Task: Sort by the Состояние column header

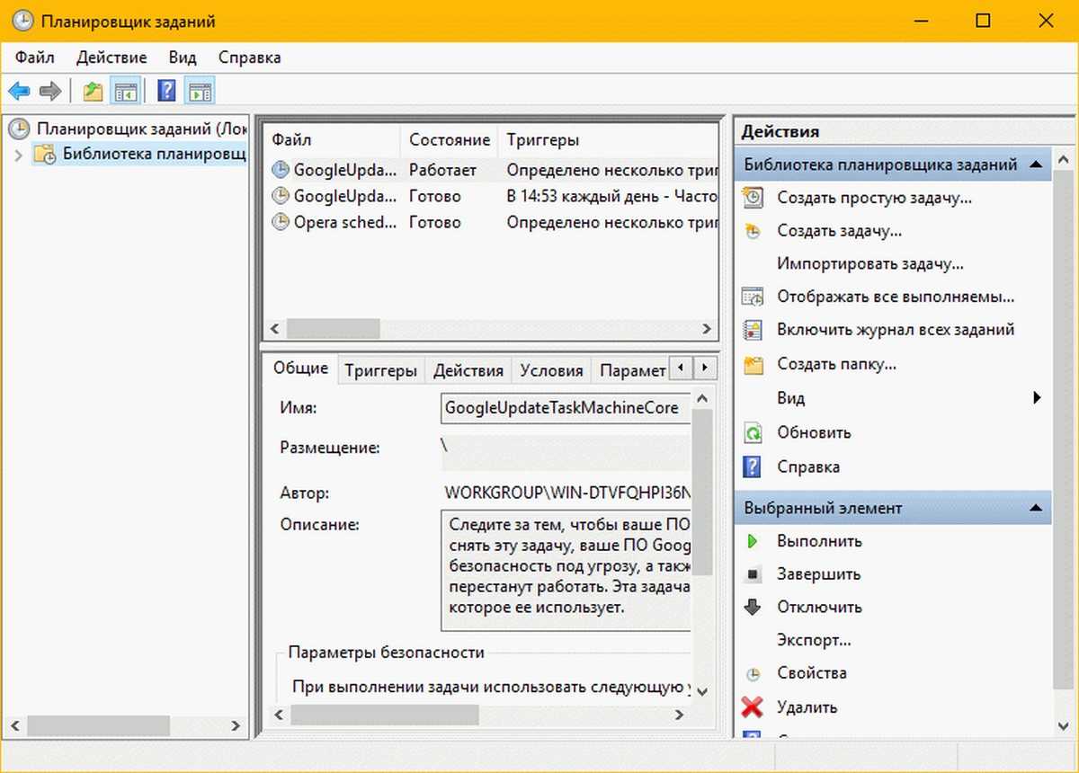Action: (x=449, y=140)
